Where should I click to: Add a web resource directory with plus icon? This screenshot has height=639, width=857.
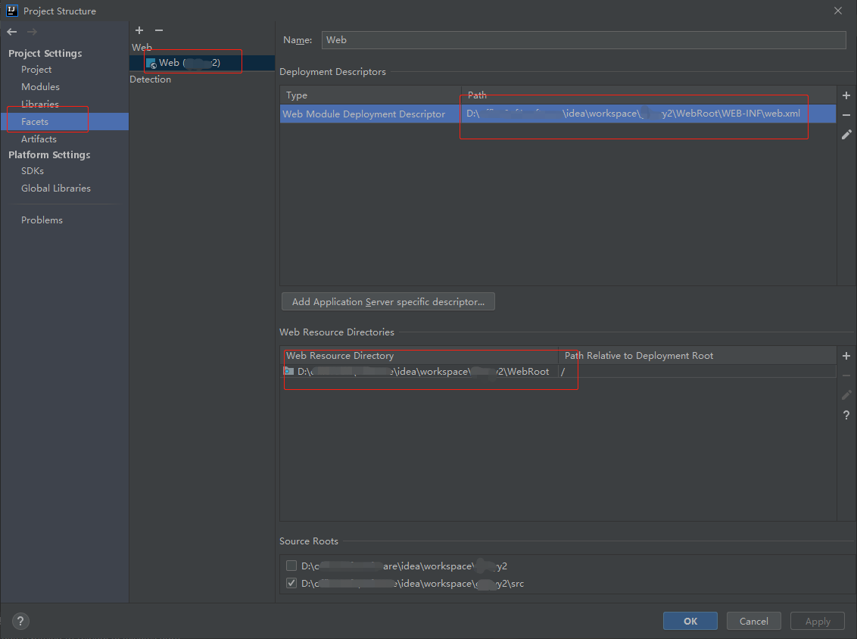click(846, 355)
